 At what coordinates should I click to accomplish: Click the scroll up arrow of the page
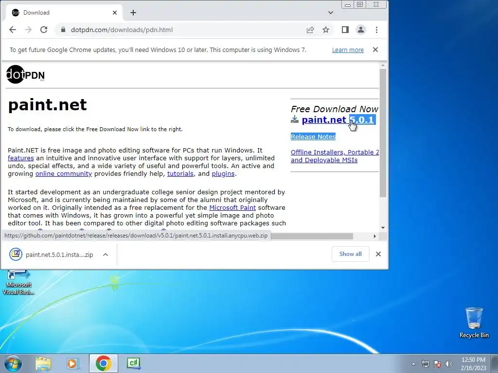point(383,65)
